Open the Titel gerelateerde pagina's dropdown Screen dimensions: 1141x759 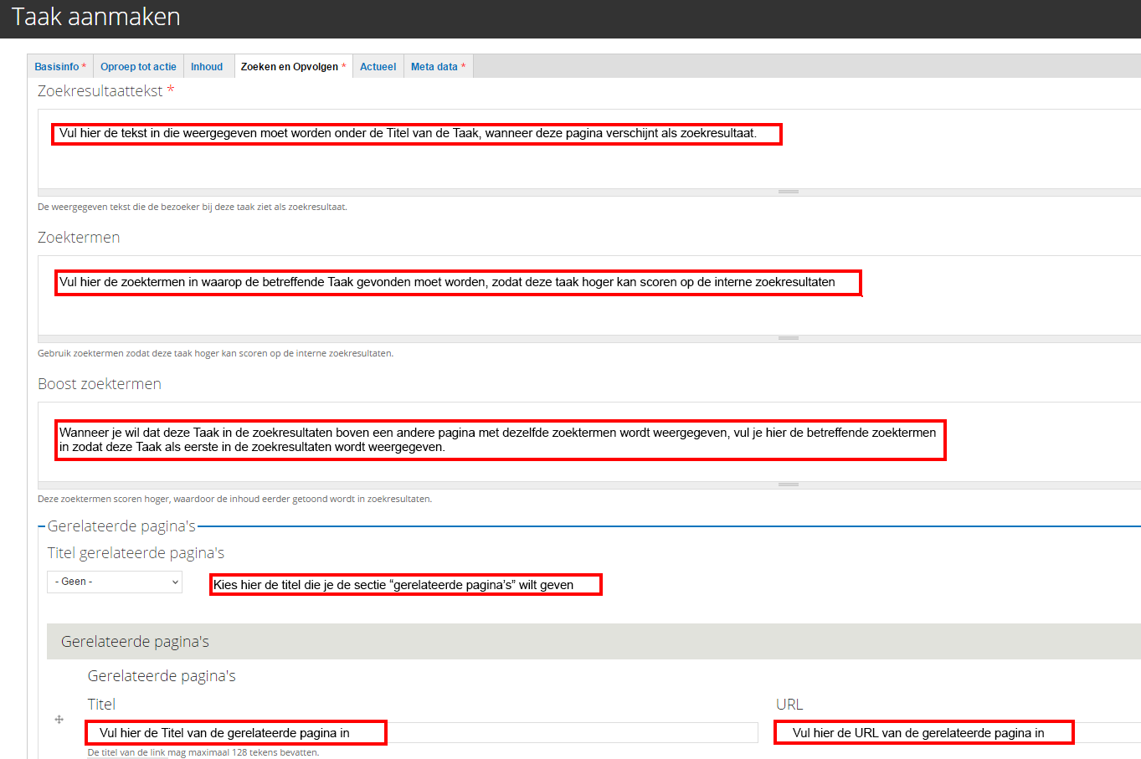click(115, 582)
